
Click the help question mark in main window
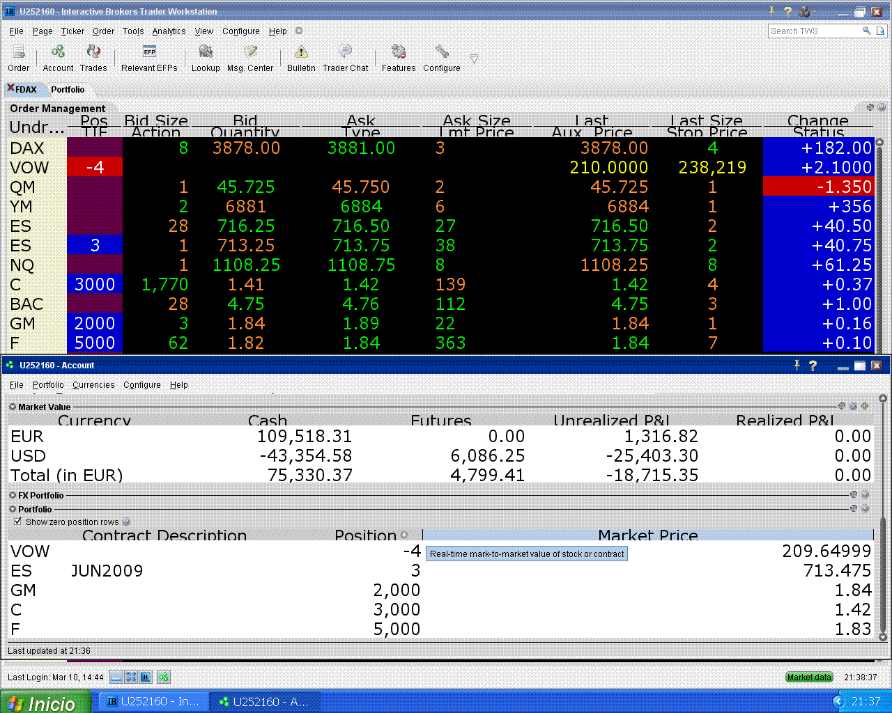[787, 11]
